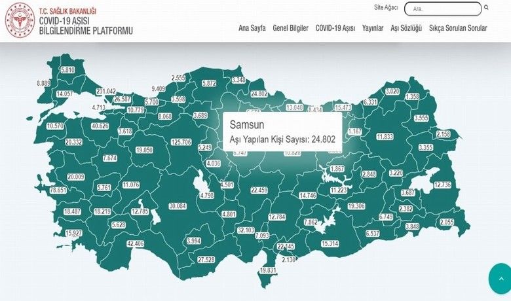This screenshot has width=511, height=301.
Task: Select province labeled 6.537
Action: point(373,233)
